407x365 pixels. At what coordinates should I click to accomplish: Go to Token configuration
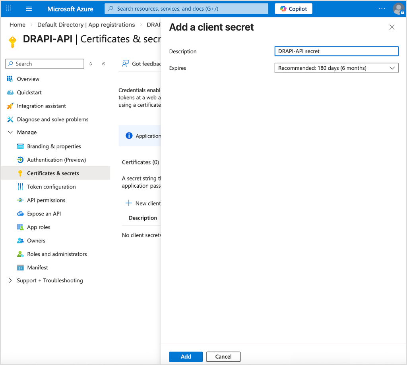pyautogui.click(x=51, y=186)
